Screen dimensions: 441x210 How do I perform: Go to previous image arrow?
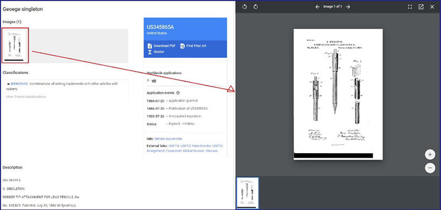click(318, 7)
